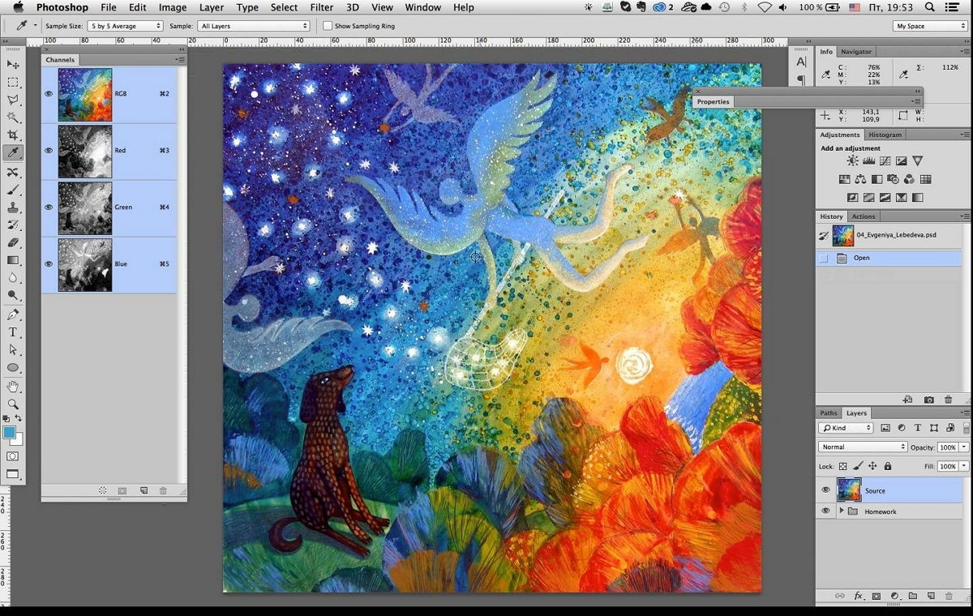
Task: Add layer style with fx button
Action: (858, 596)
